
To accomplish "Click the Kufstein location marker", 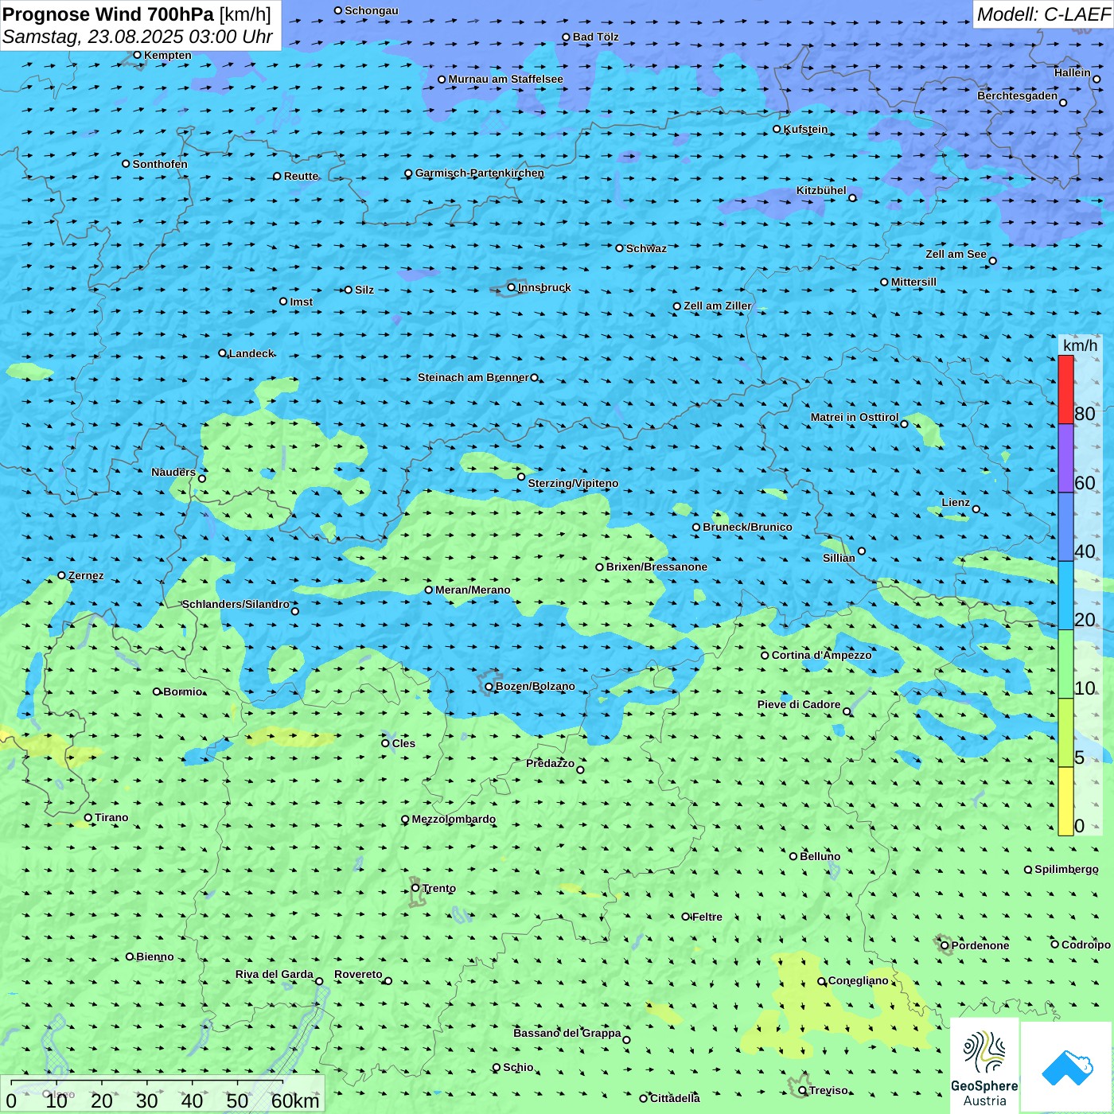I will click(777, 129).
